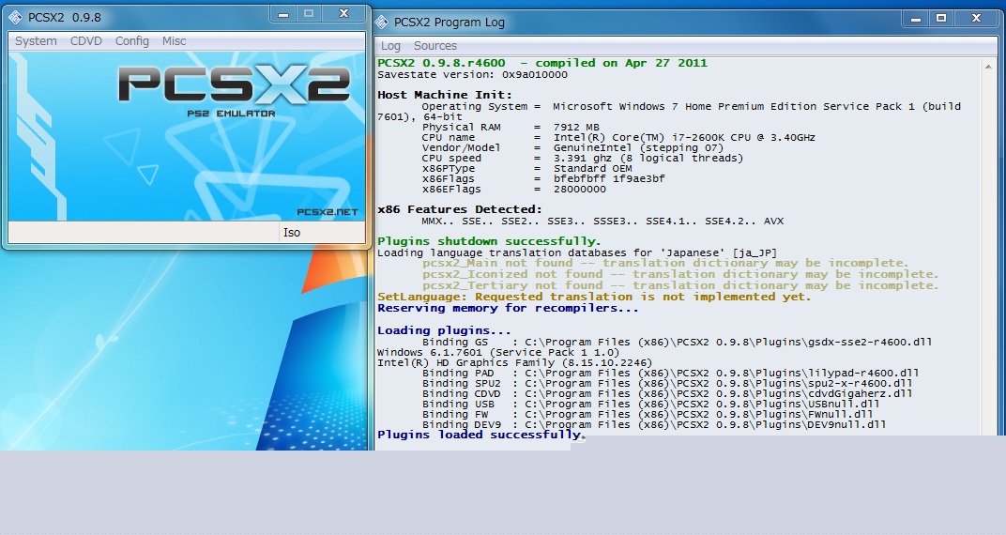The image size is (1006, 535).
Task: Click the 'Loading plugins...' line
Action: pyautogui.click(x=444, y=331)
